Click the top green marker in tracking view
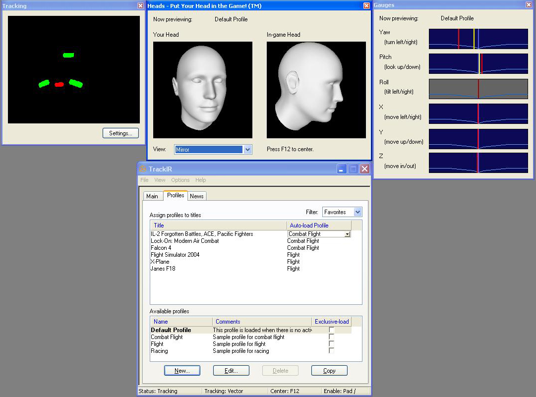The height and width of the screenshot is (397, 536). [x=68, y=55]
